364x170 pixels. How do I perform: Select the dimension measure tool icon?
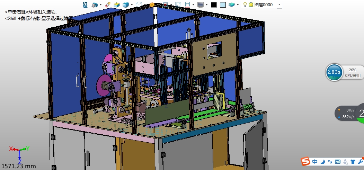[187, 5]
